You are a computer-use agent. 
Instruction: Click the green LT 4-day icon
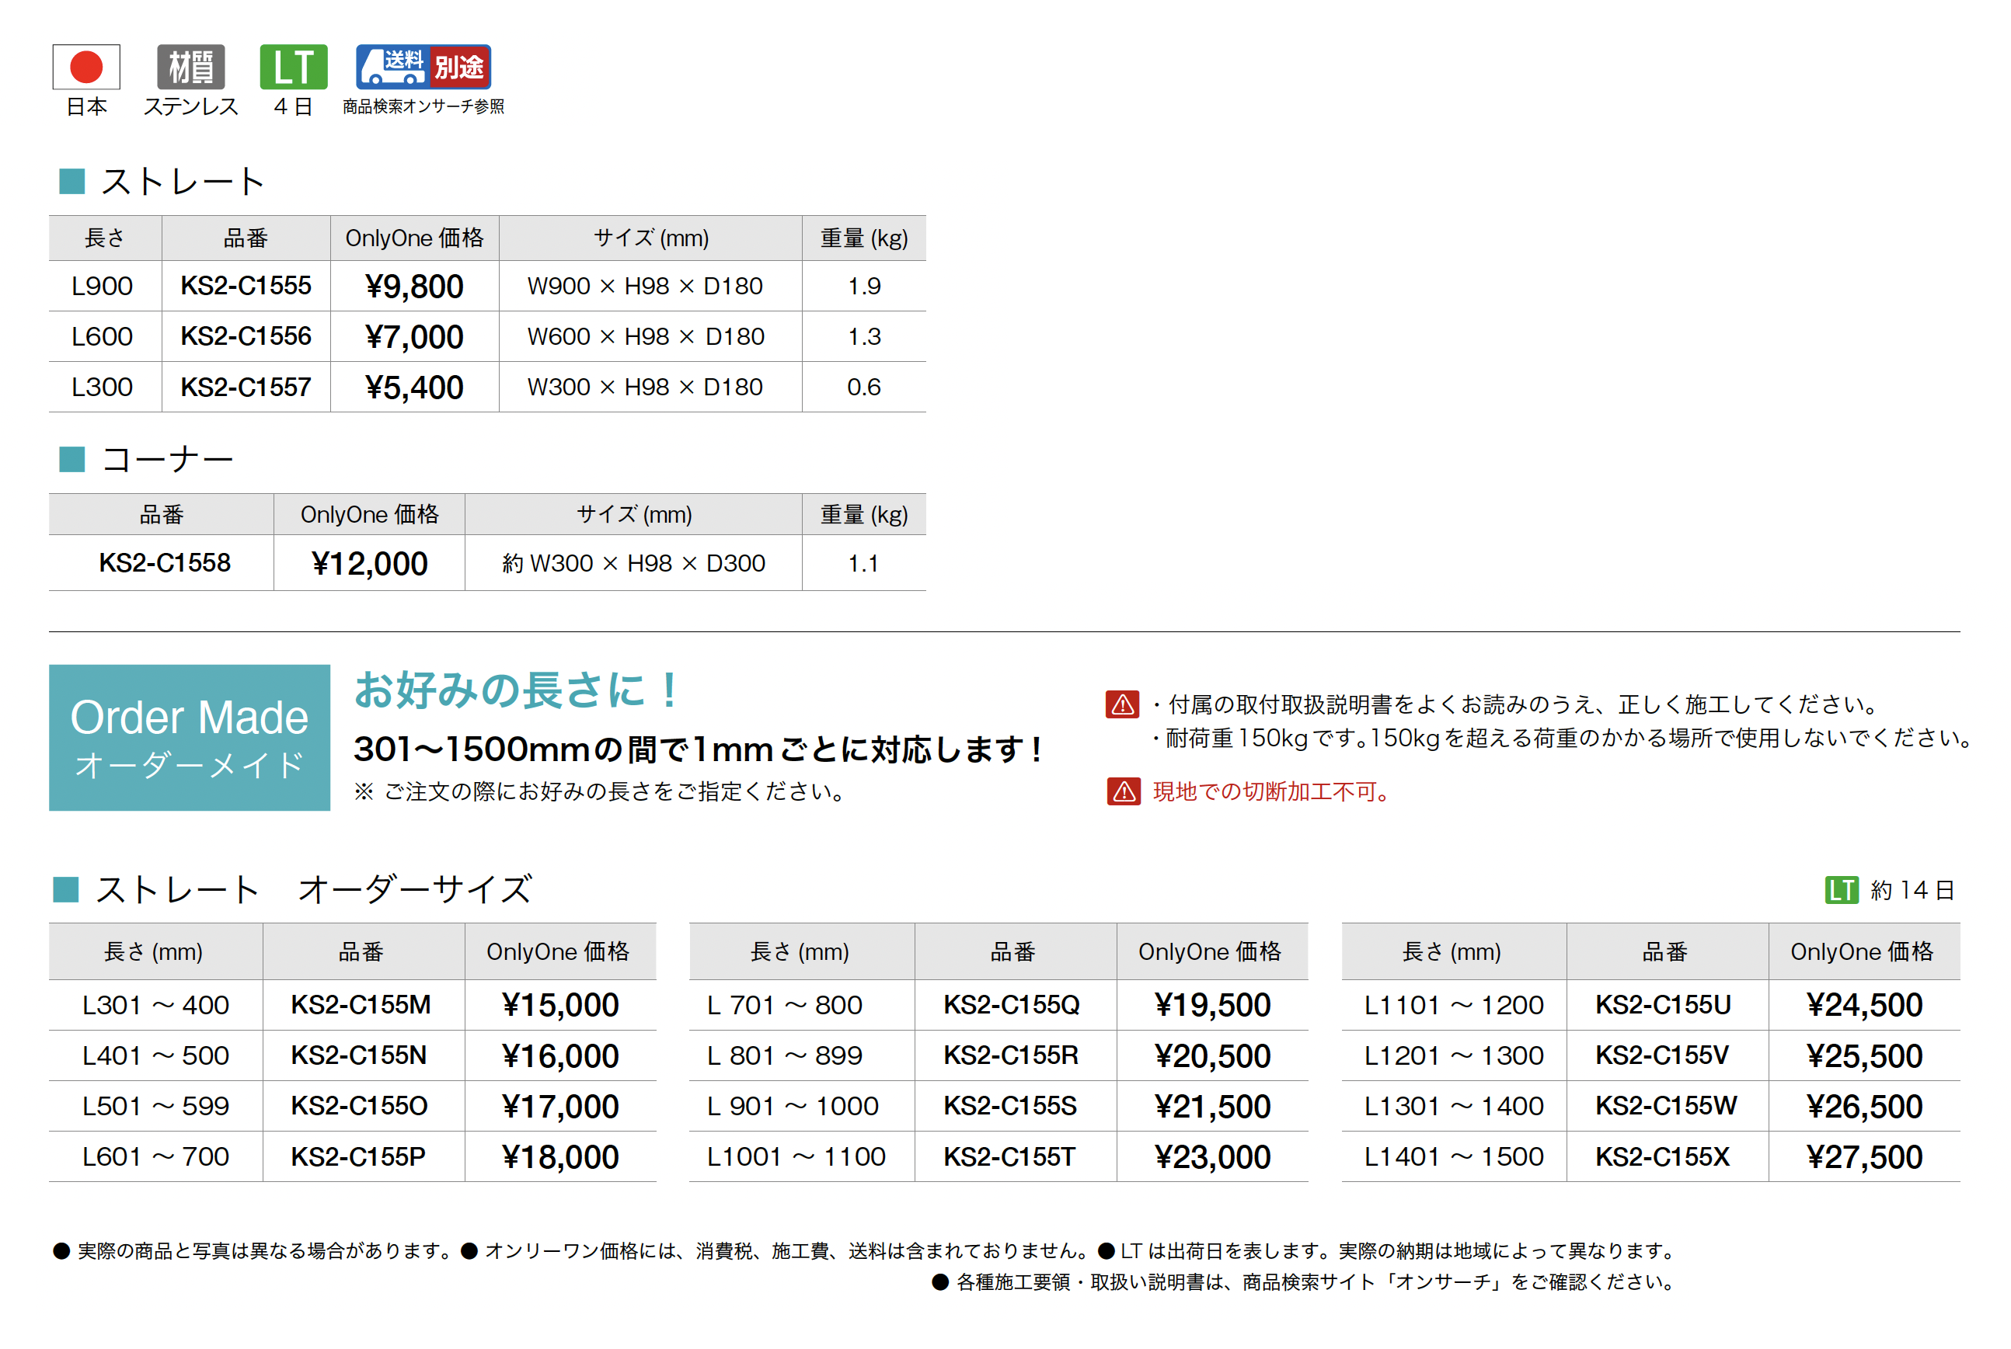coord(293,66)
